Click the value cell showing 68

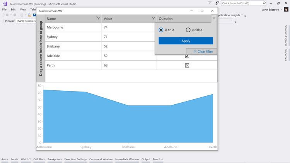point(129,65)
